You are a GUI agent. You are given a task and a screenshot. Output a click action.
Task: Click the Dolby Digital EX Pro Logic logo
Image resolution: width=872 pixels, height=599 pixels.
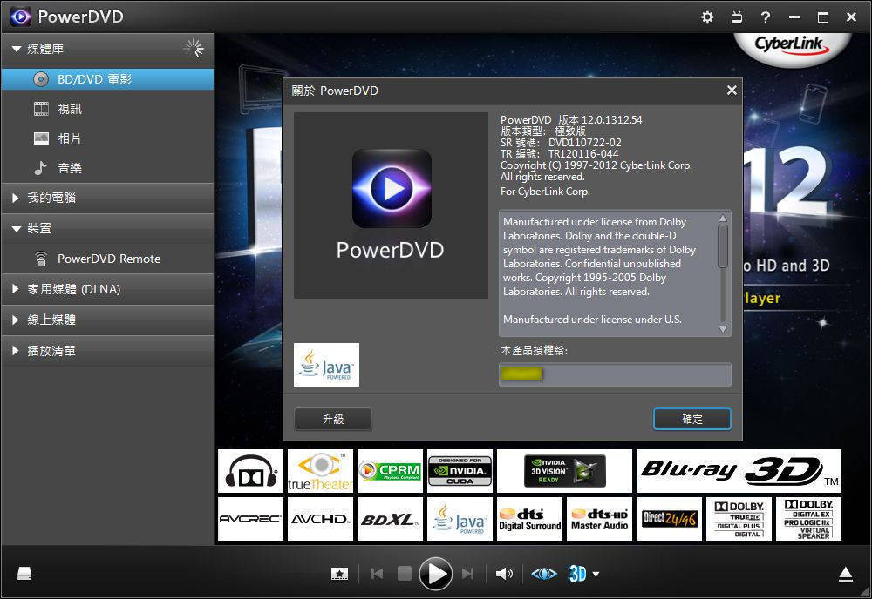coord(808,519)
